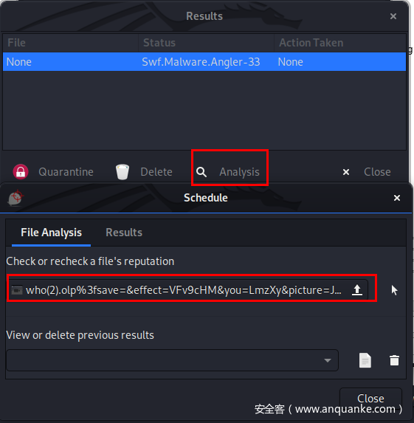Open the Results tab
414x423 pixels.
tap(124, 233)
